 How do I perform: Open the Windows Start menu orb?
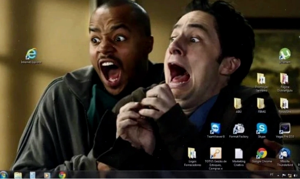pyautogui.click(x=4, y=175)
